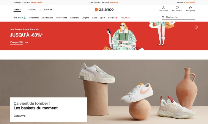The height and width of the screenshot is (124, 208).
Task: Switch to the Enfant tab
Action: coord(48,10)
